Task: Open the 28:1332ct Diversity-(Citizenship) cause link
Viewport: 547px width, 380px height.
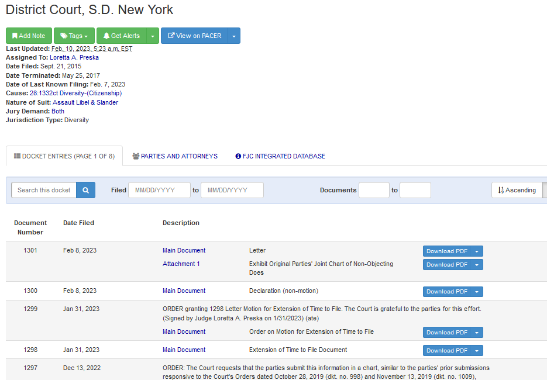Action: click(75, 93)
